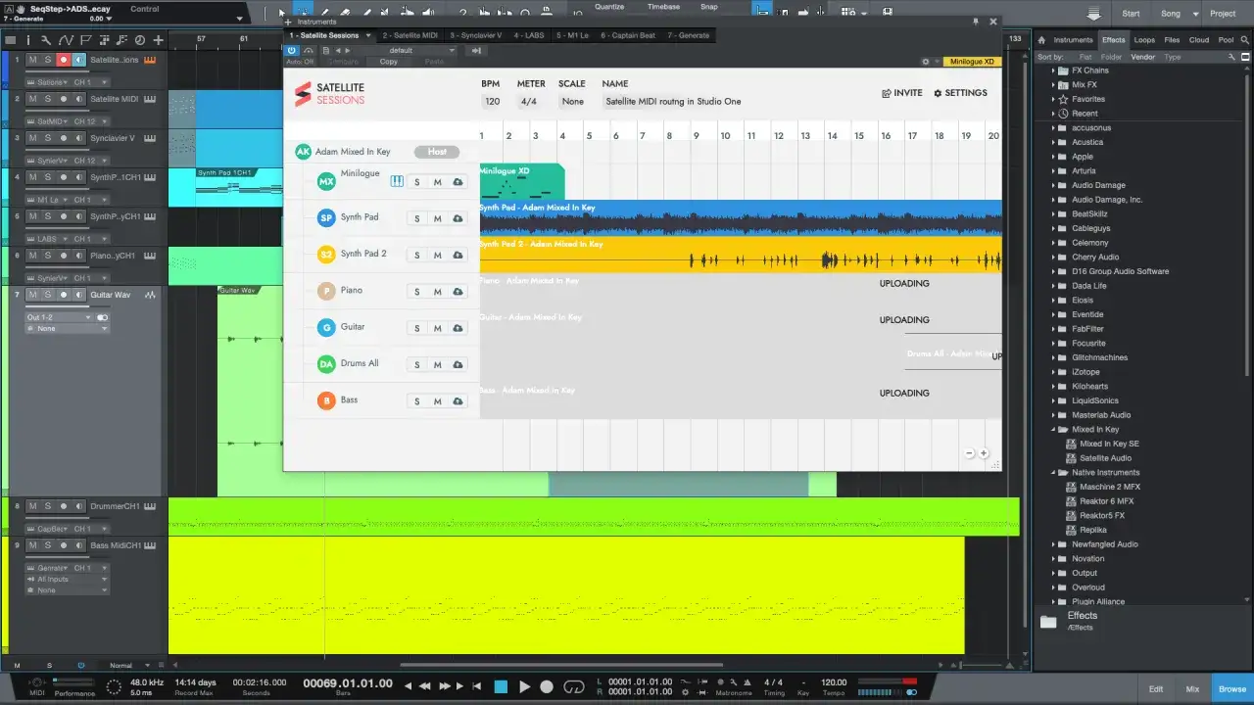Pin the instrument plugin window

tap(976, 21)
